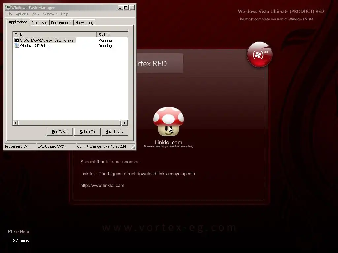
Task: Click the http://www.linklol.com link text
Action: coord(102,185)
